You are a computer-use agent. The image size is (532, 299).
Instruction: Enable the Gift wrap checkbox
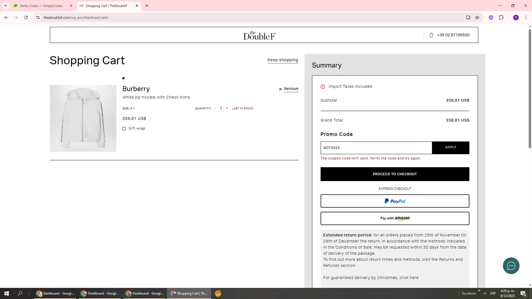tap(124, 129)
